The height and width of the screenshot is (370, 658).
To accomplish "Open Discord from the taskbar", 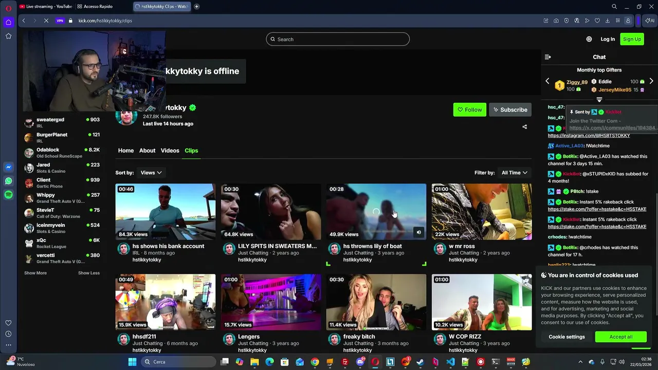I will point(360,362).
